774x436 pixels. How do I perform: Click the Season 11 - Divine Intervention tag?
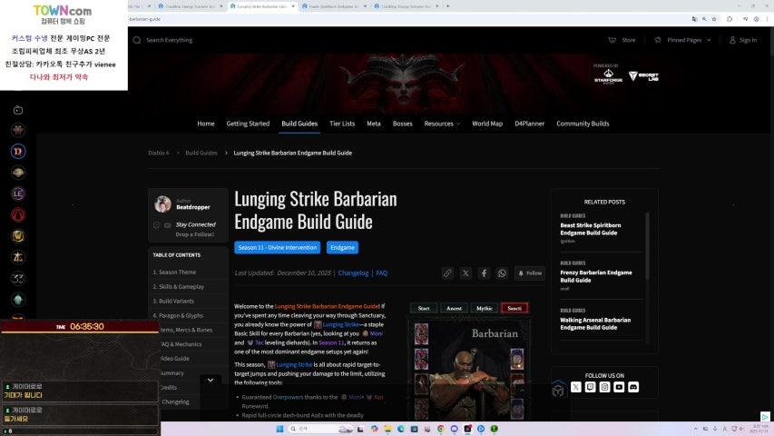tap(277, 247)
